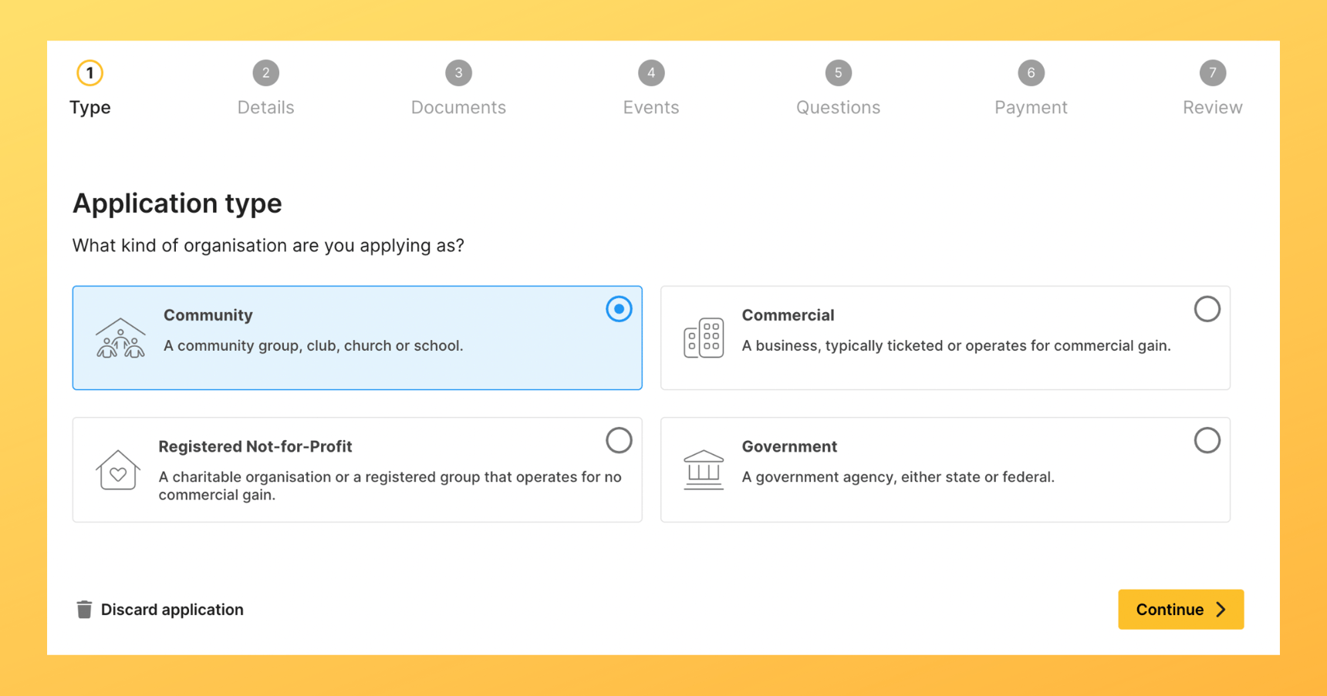Pick the Registered Not-for-Profit radio option

pyautogui.click(x=619, y=441)
